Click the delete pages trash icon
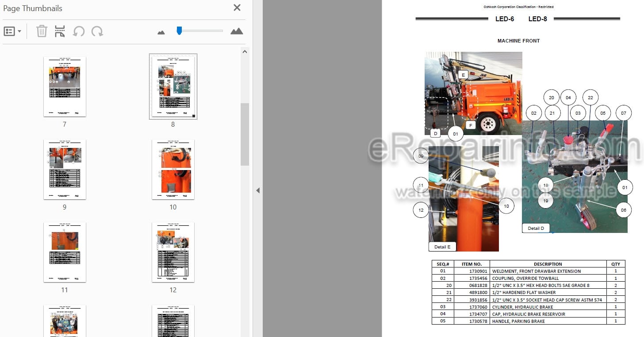Screen dimensions: 644x337 [x=42, y=31]
